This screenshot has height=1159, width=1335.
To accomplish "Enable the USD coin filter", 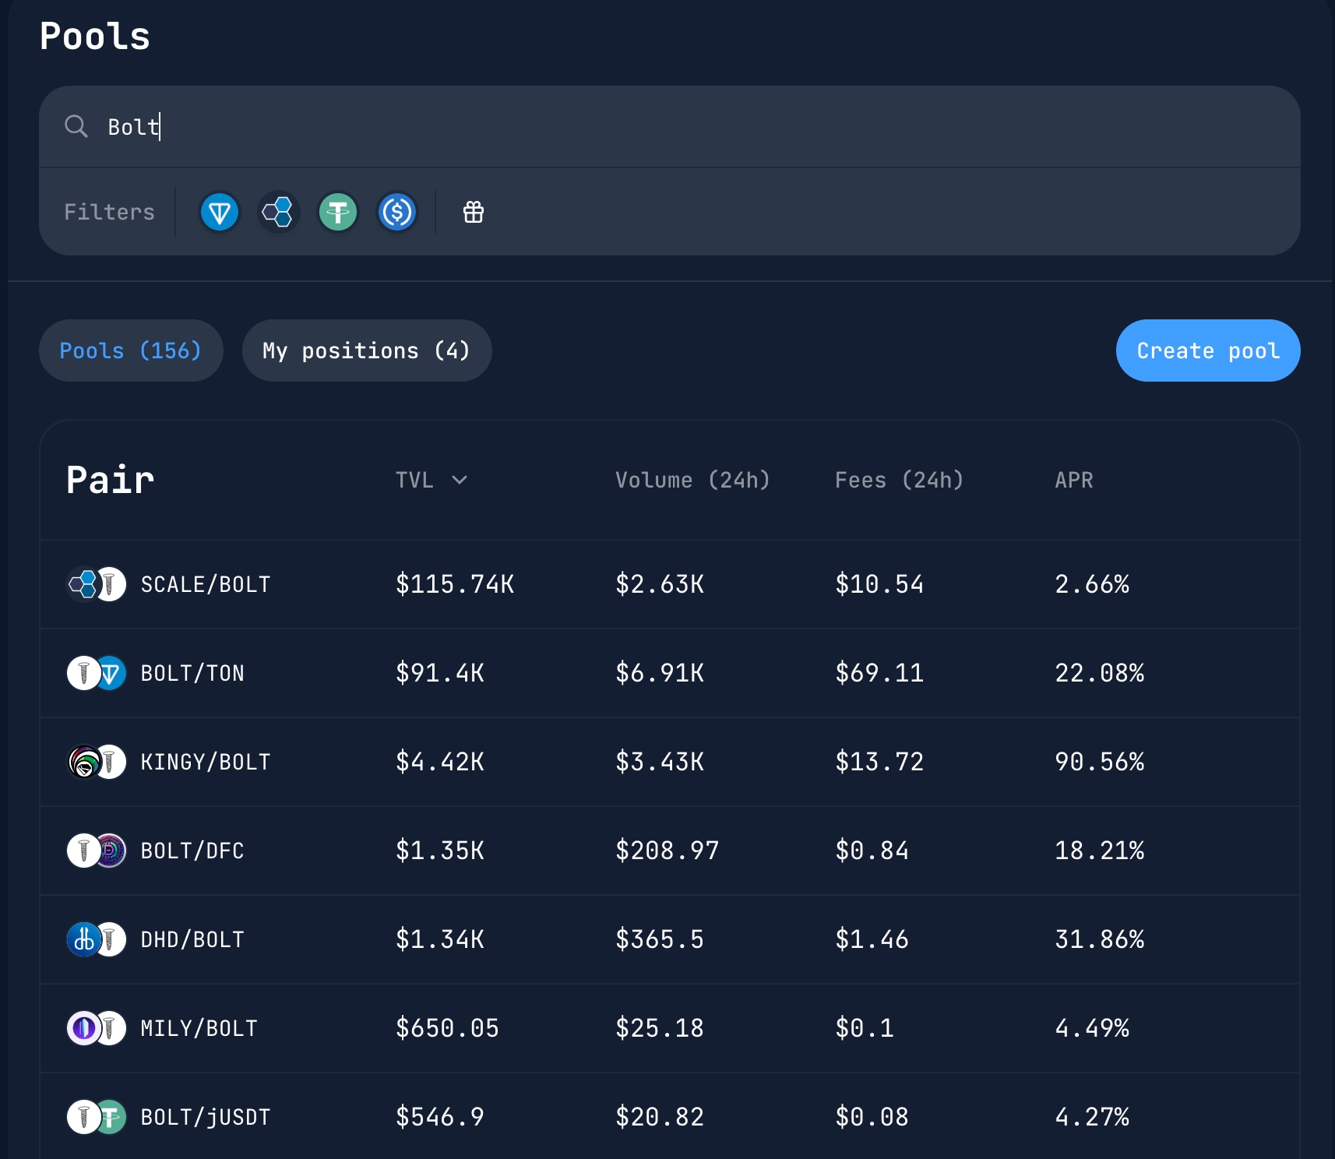I will [397, 212].
